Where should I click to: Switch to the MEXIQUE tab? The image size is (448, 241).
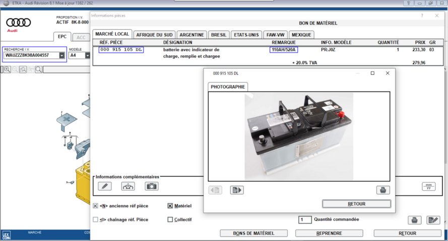301,35
